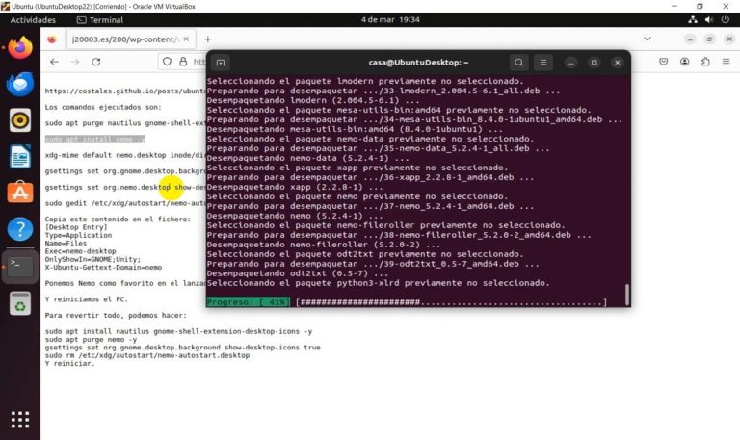Open the clock showing 4 de mar 19:34
The width and height of the screenshot is (740, 440).
[x=390, y=20]
